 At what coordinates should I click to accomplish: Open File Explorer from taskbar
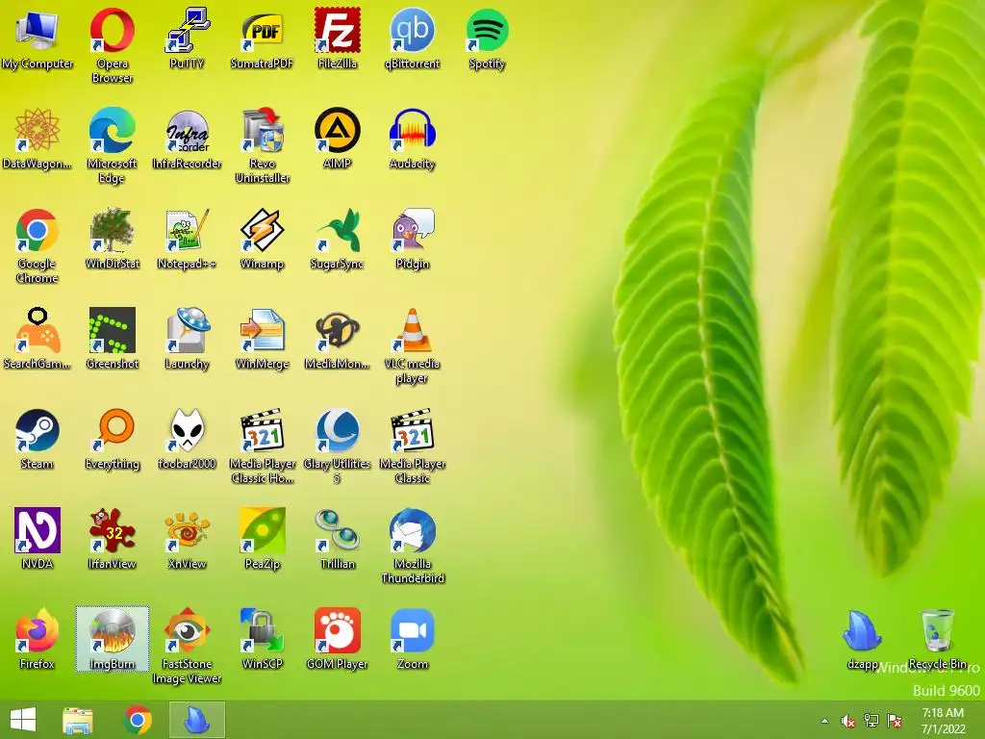(x=77, y=720)
